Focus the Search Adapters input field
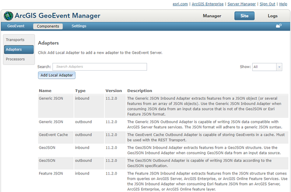 pos(99,67)
